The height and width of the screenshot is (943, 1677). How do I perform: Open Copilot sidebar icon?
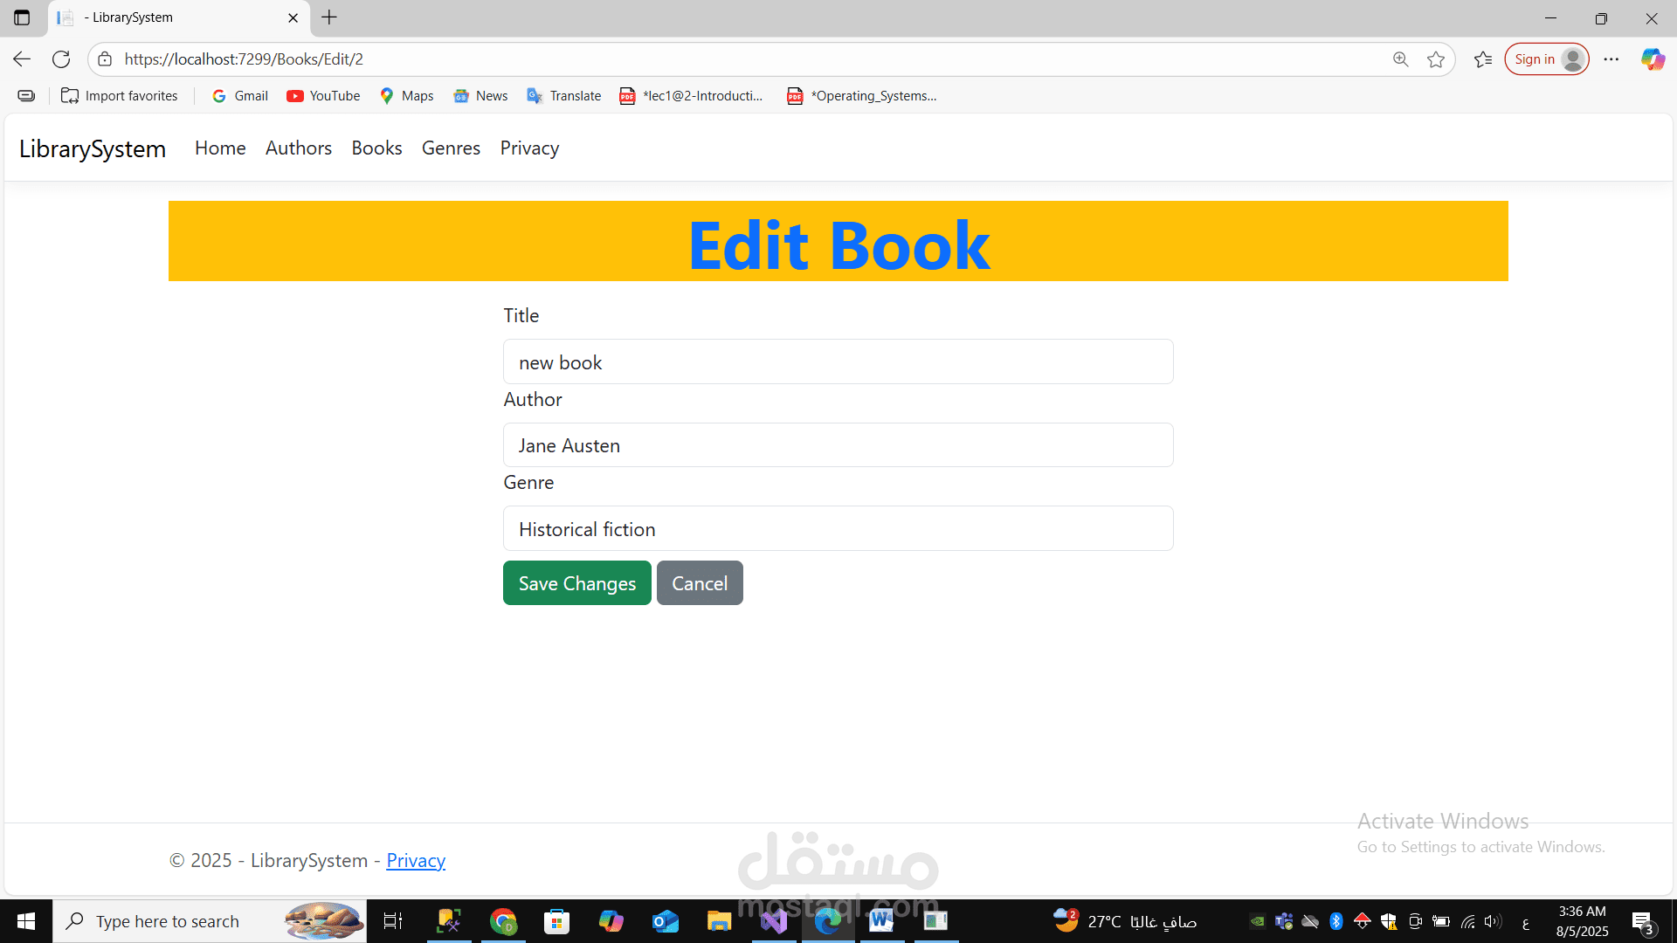pyautogui.click(x=1652, y=59)
